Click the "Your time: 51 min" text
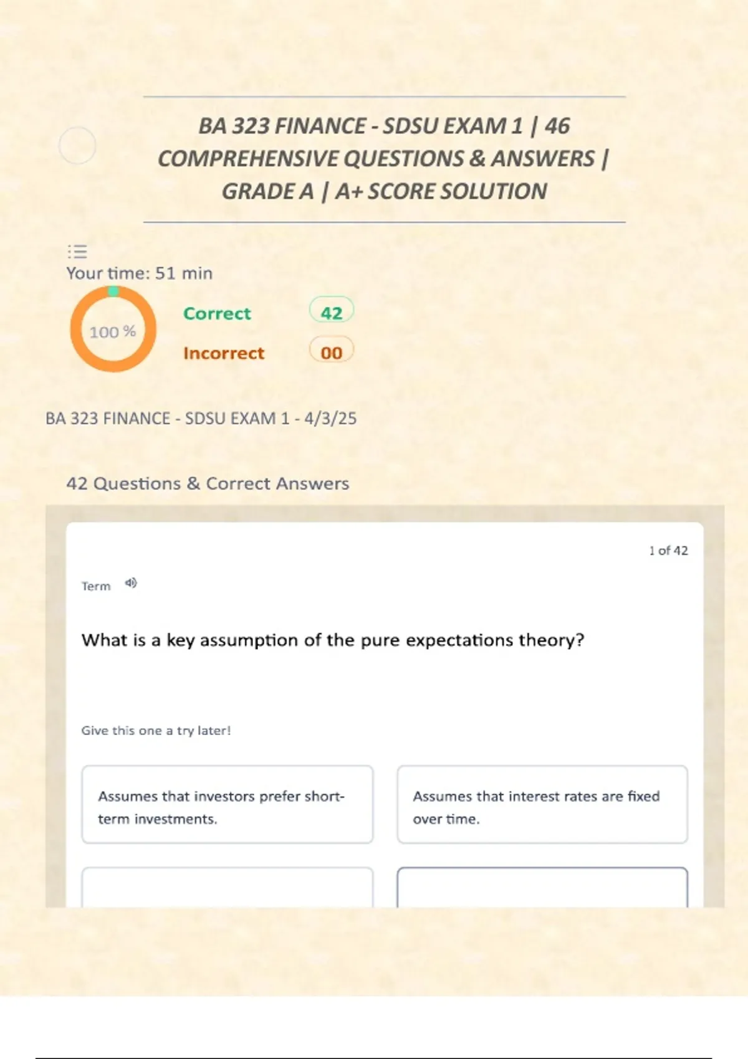748x1059 pixels. pyautogui.click(x=140, y=273)
